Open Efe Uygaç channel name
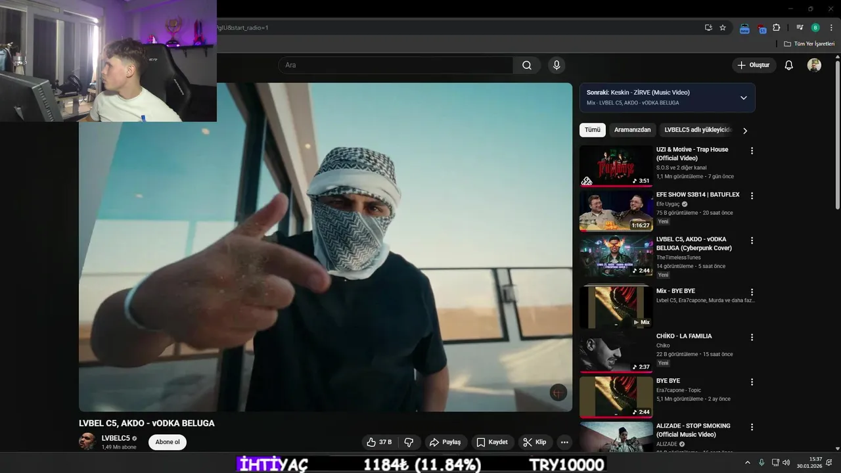The image size is (841, 473). (669, 204)
